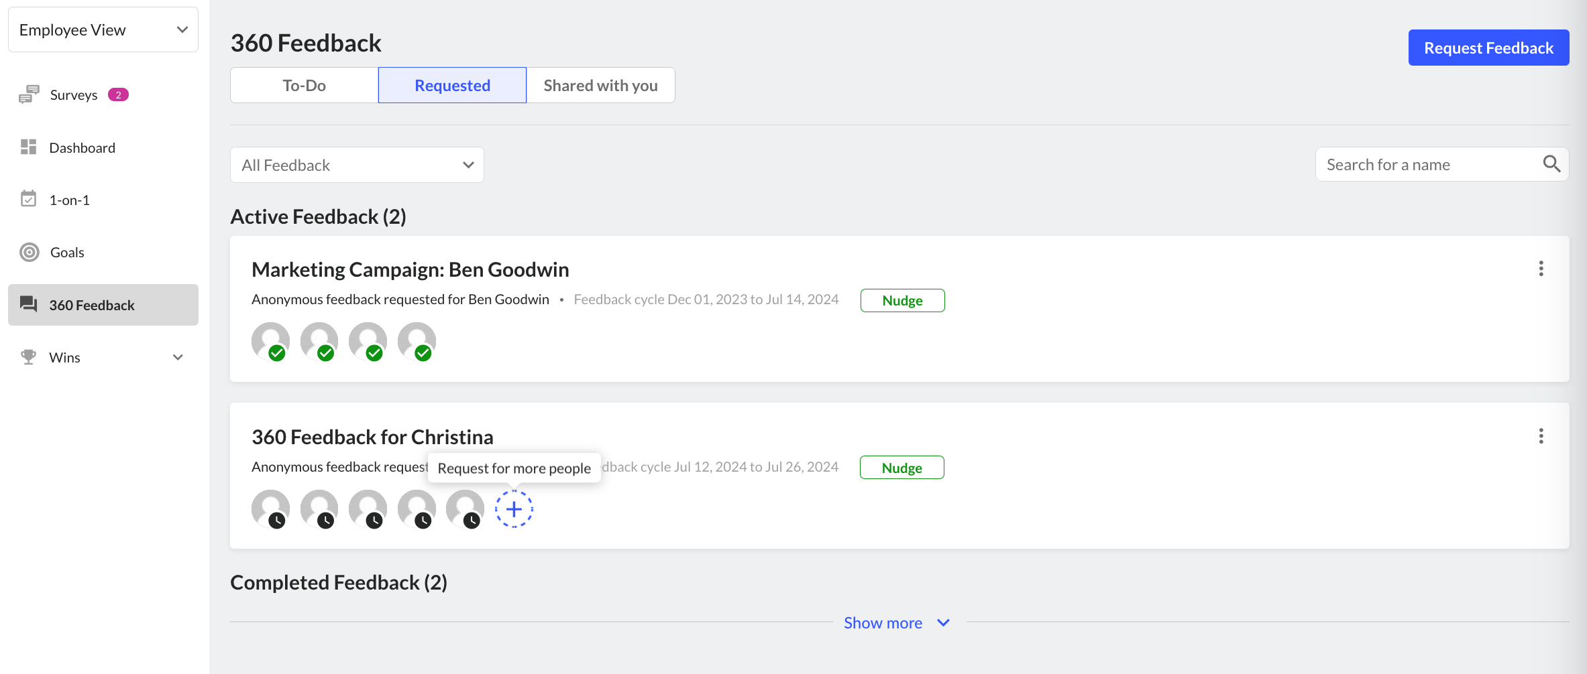Open Goals in sidebar

(103, 252)
